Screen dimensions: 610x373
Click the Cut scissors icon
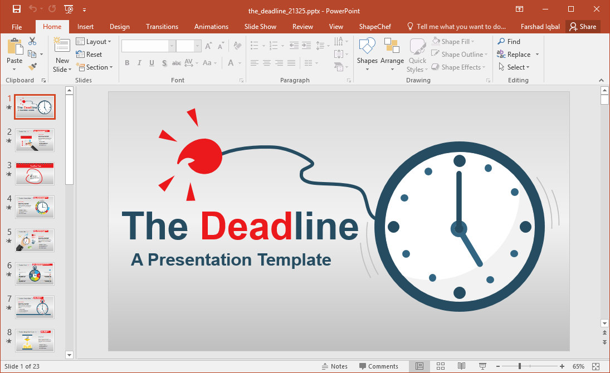click(32, 41)
